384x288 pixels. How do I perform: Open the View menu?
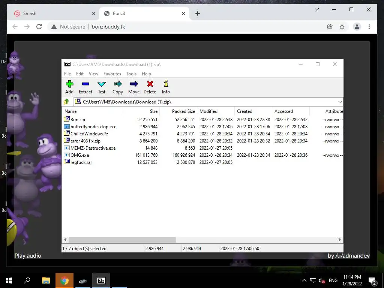click(93, 74)
